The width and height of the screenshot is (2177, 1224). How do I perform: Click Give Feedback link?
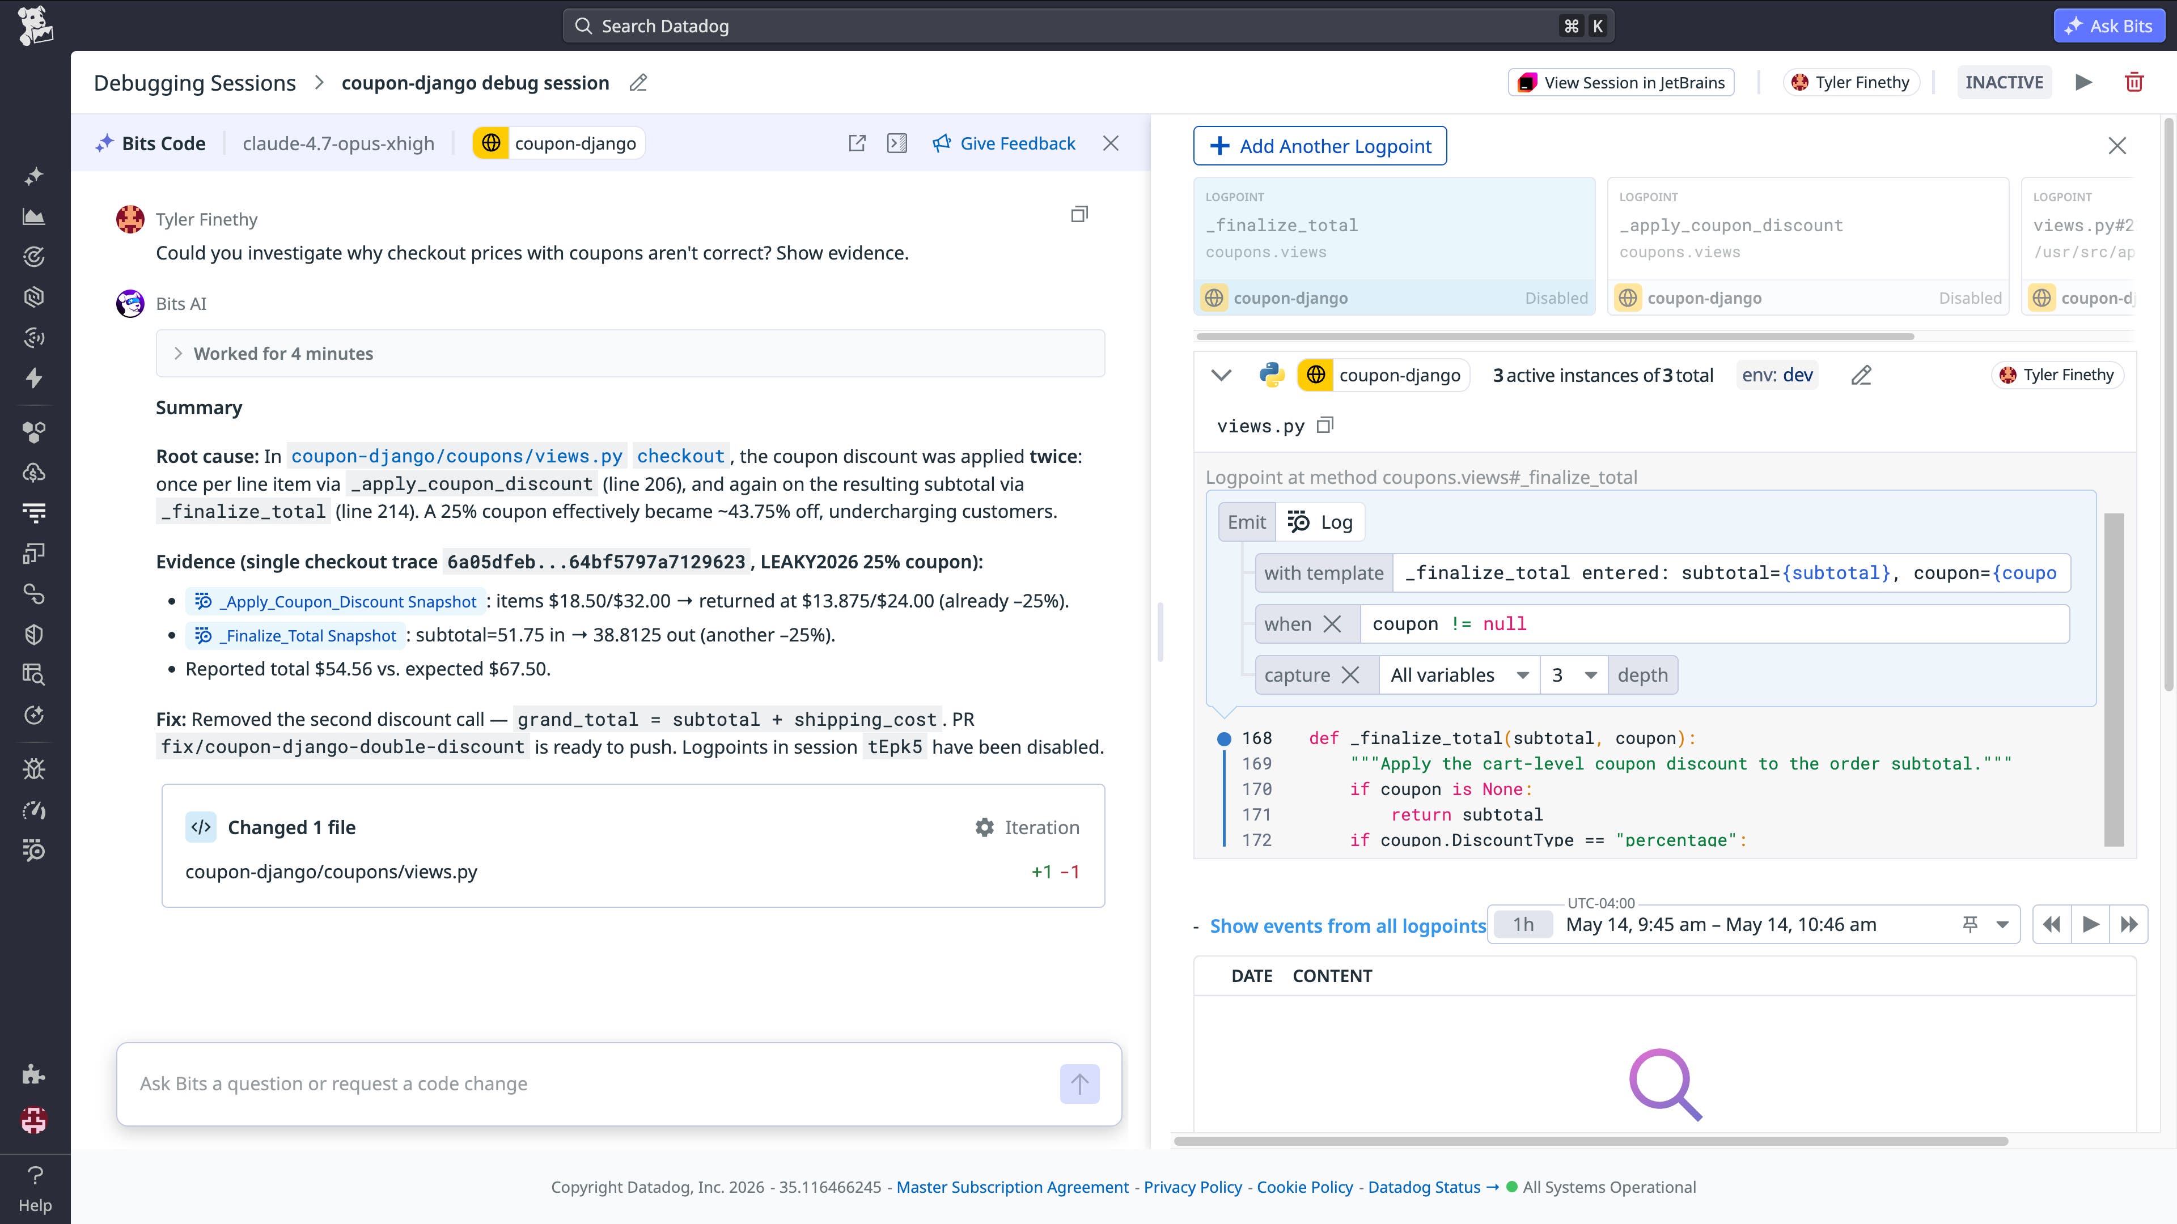(1004, 143)
